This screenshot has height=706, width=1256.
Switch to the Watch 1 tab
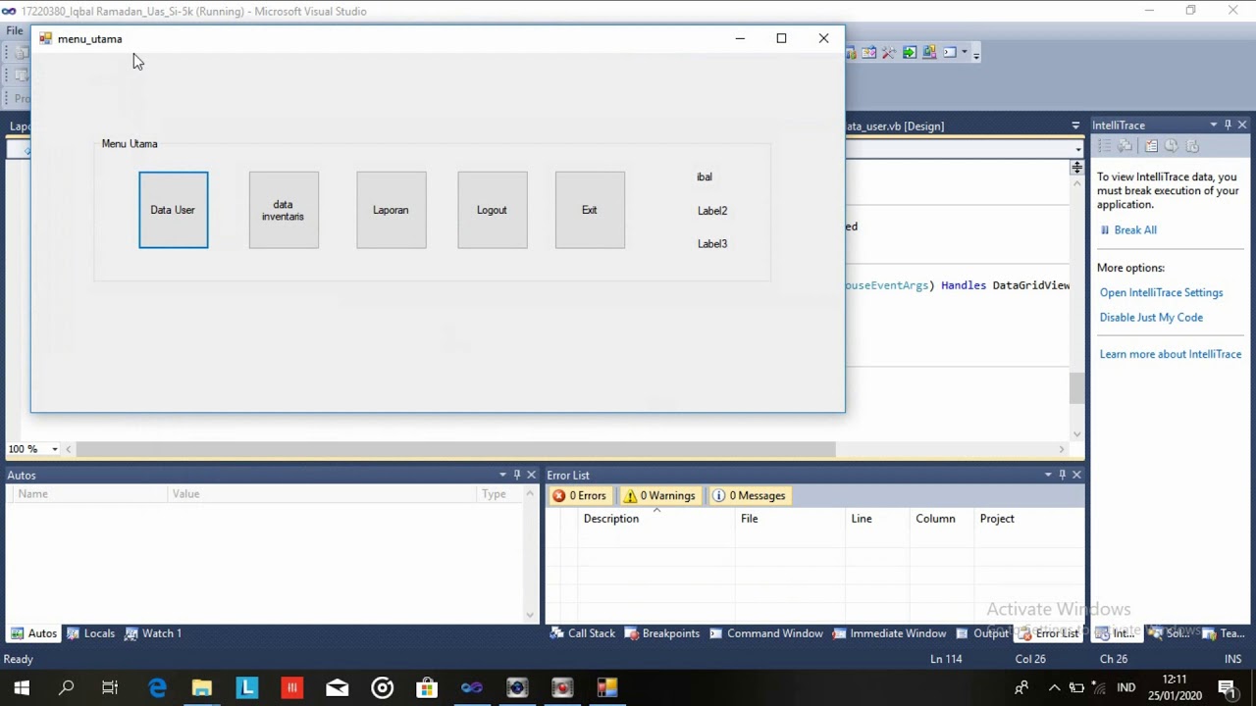pos(152,633)
